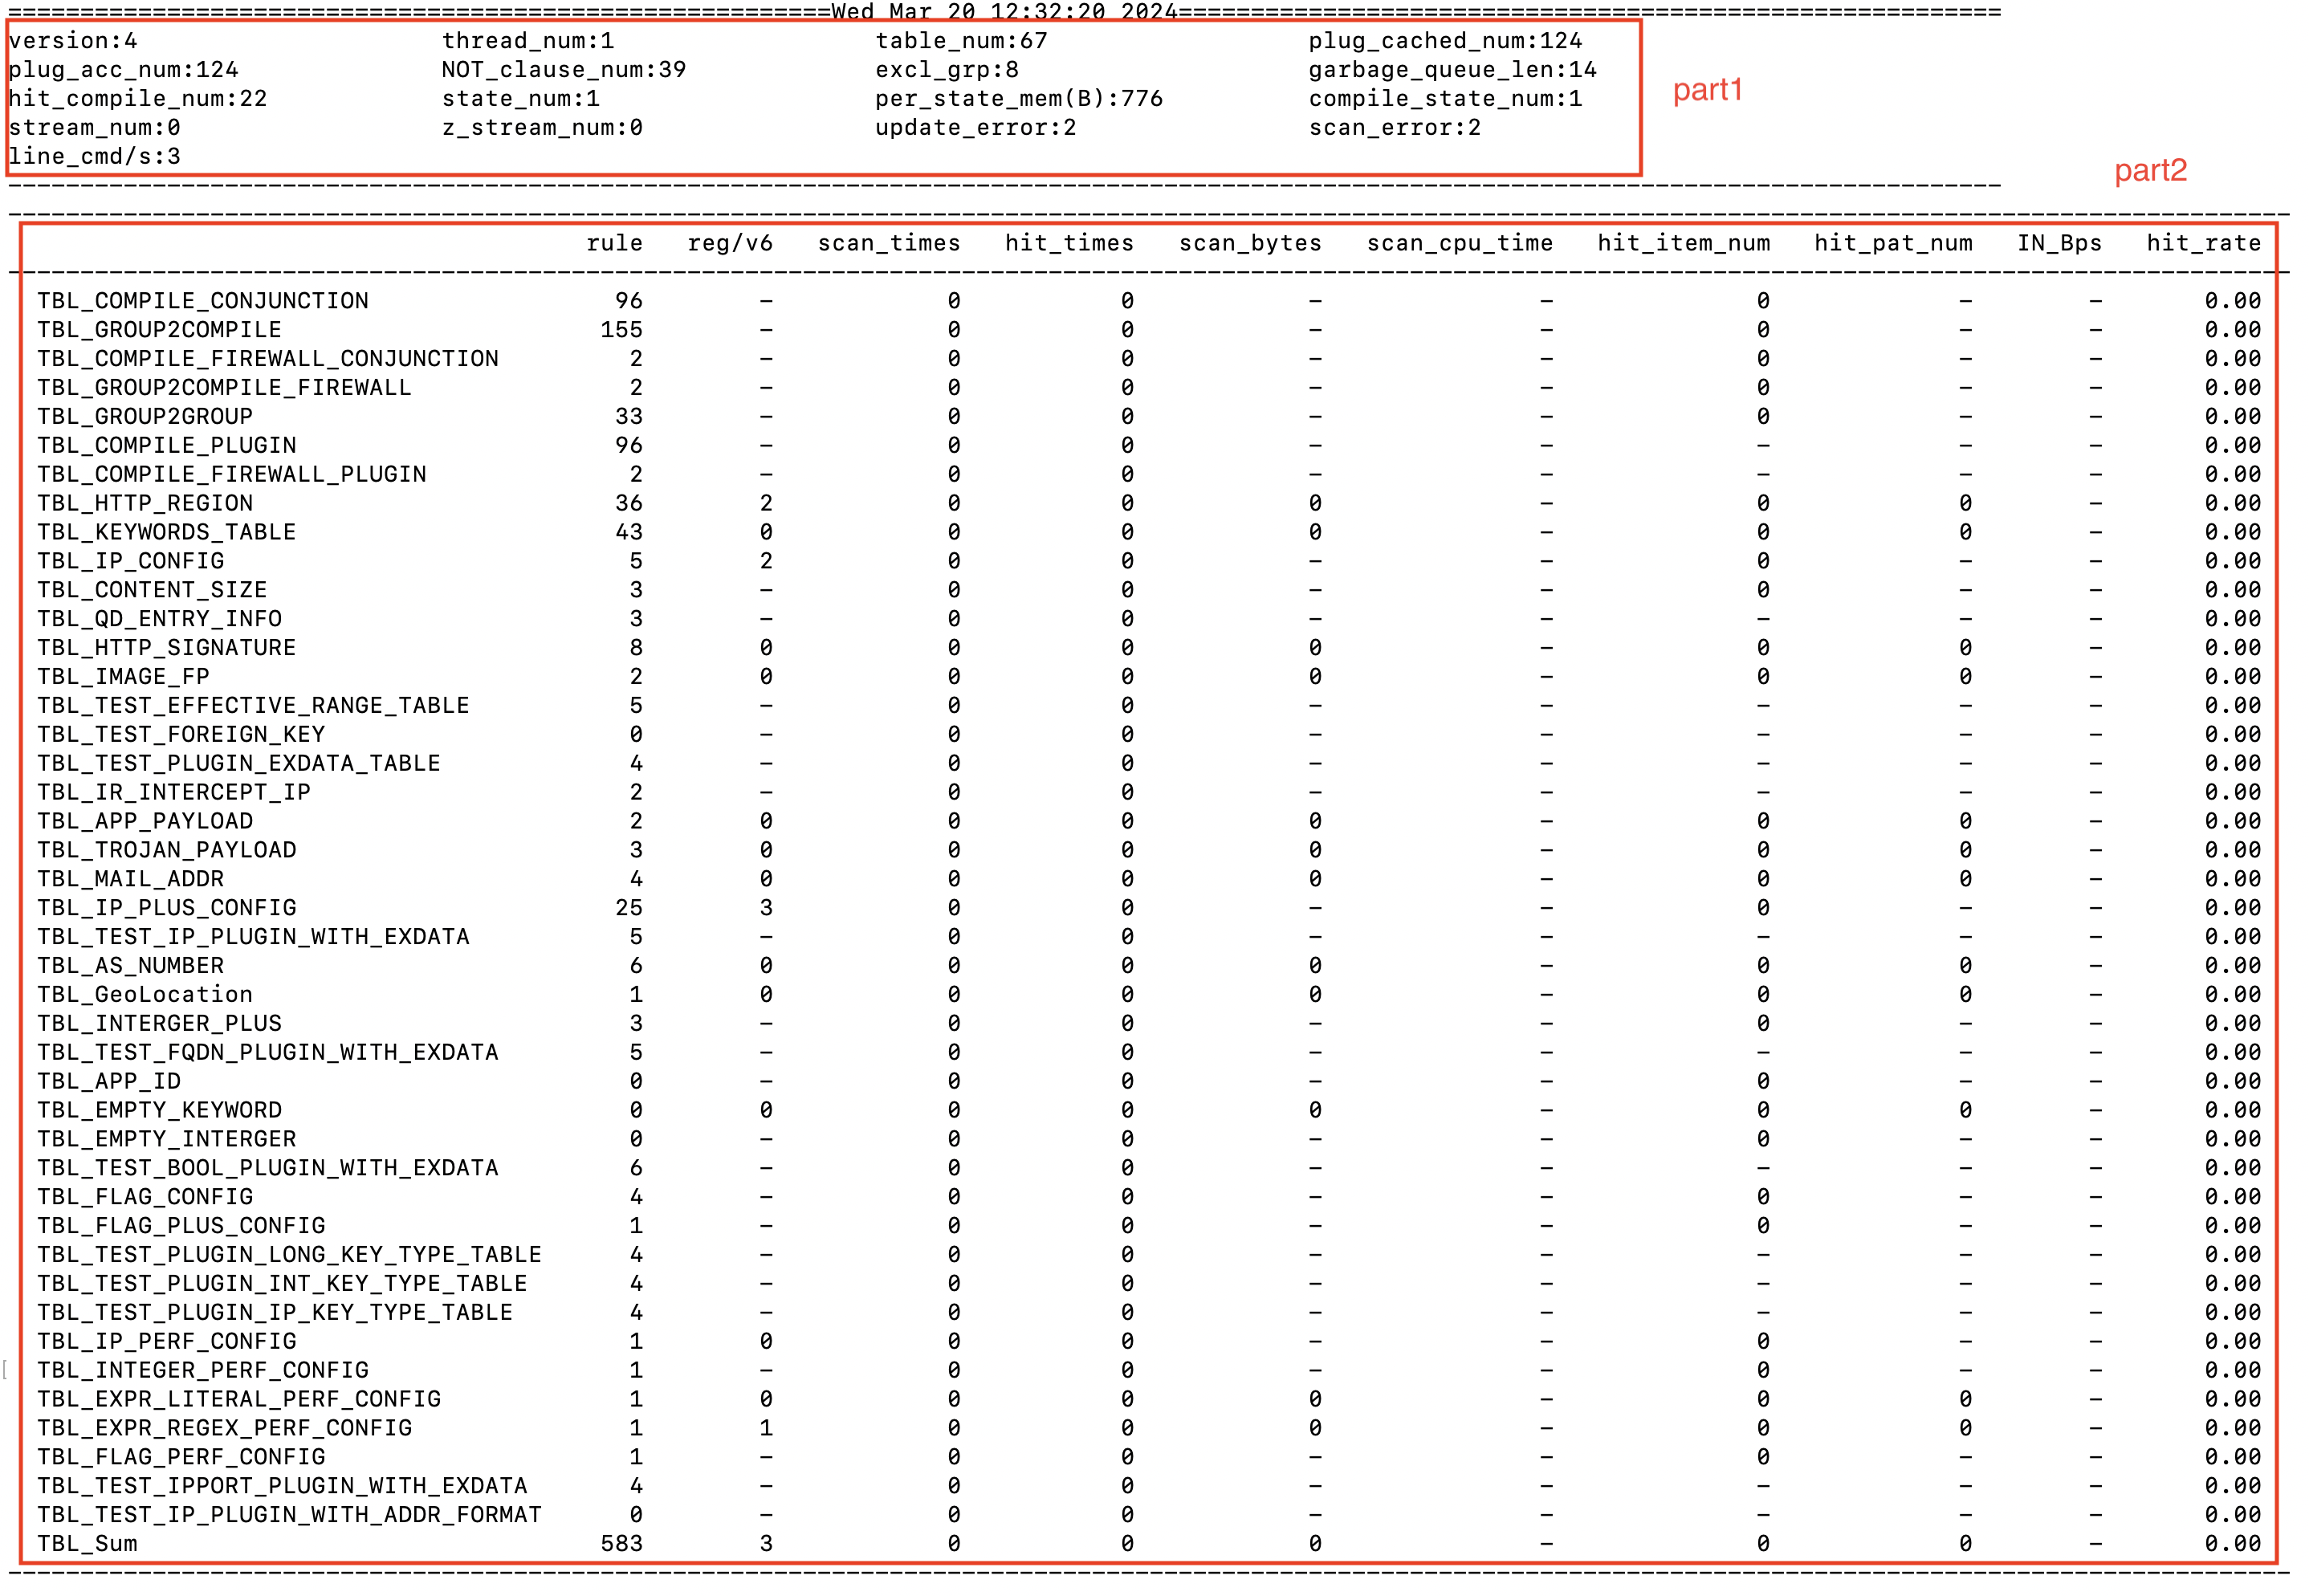Click the TBL_GeoLocation row name
The width and height of the screenshot is (2309, 1596).
[x=145, y=994]
